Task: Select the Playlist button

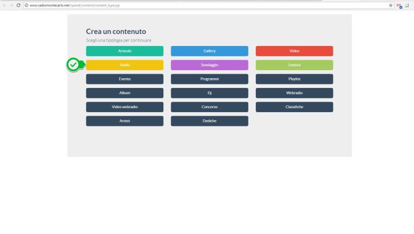Action: (x=294, y=79)
